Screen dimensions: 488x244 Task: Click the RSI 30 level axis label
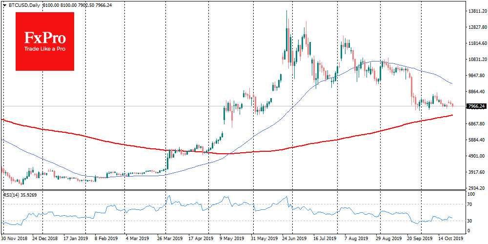[471, 221]
